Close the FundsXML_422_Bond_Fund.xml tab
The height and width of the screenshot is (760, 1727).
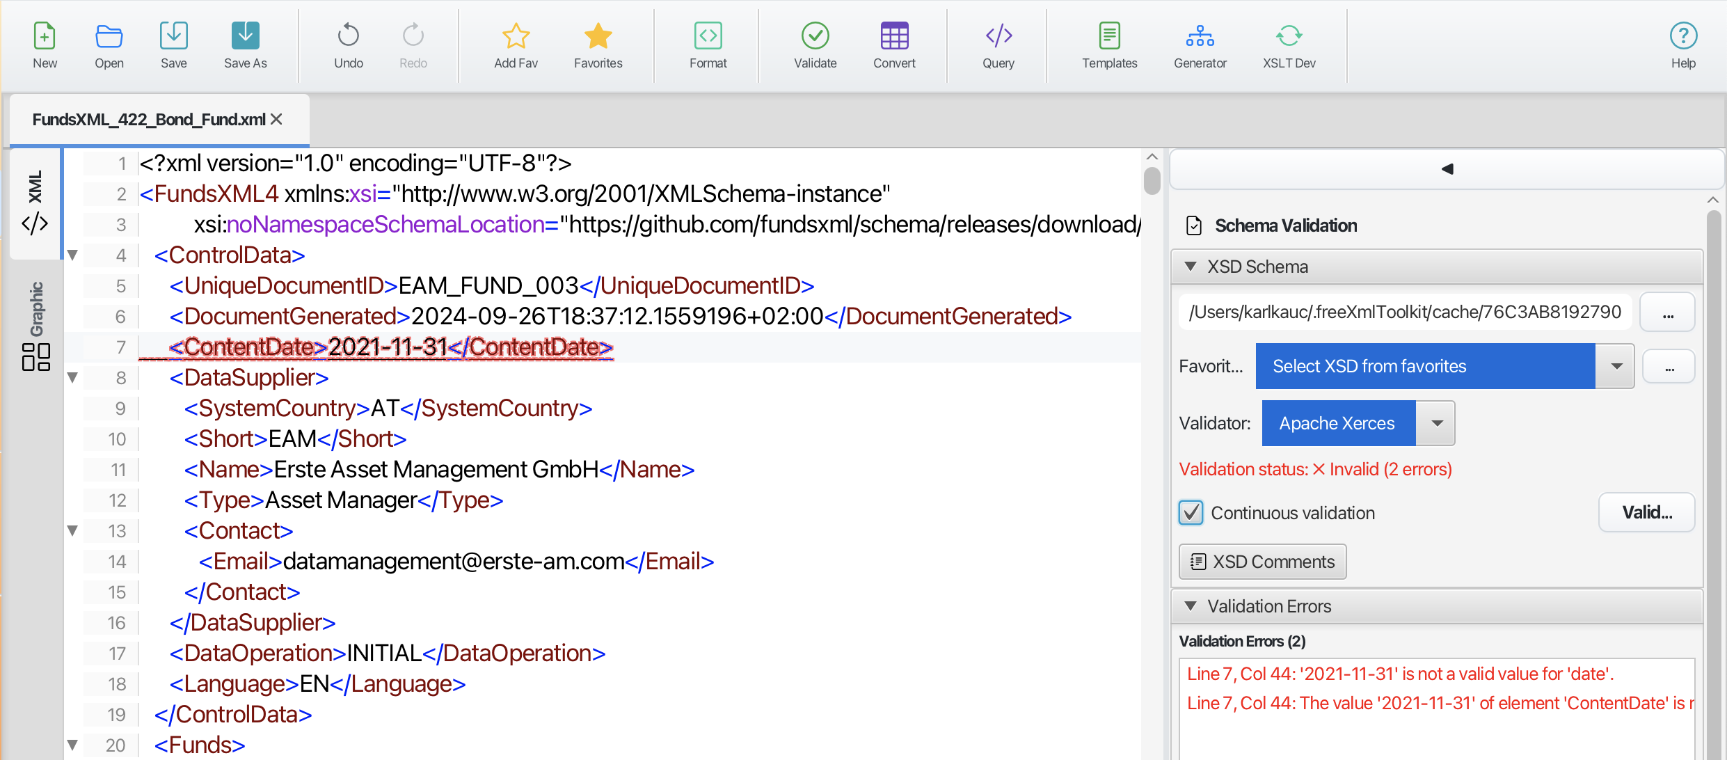(x=276, y=119)
